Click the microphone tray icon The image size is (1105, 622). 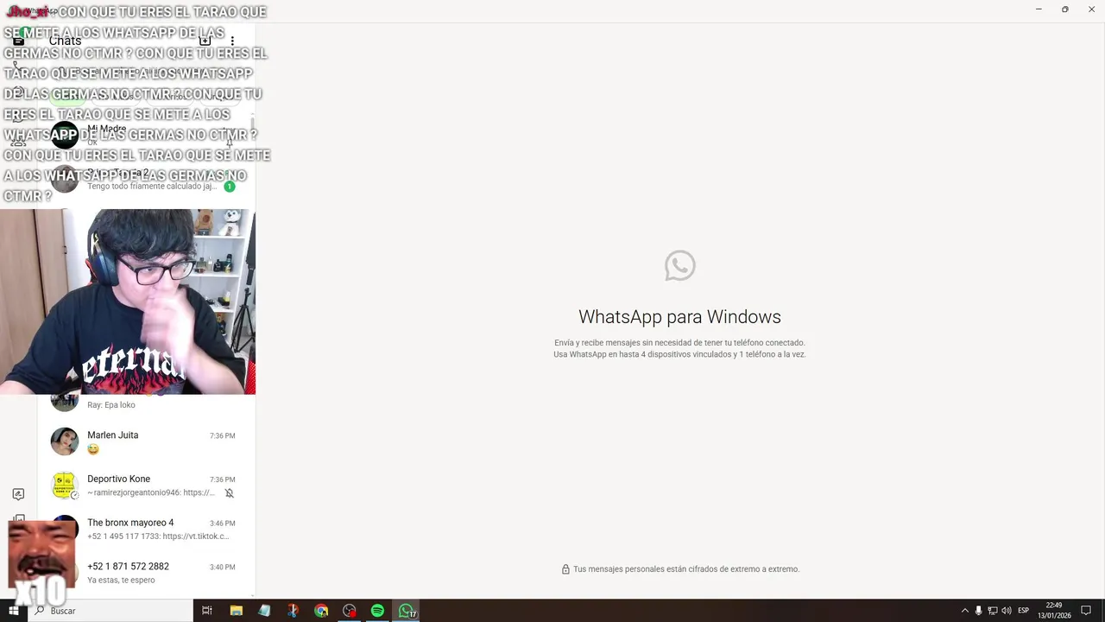(x=978, y=611)
